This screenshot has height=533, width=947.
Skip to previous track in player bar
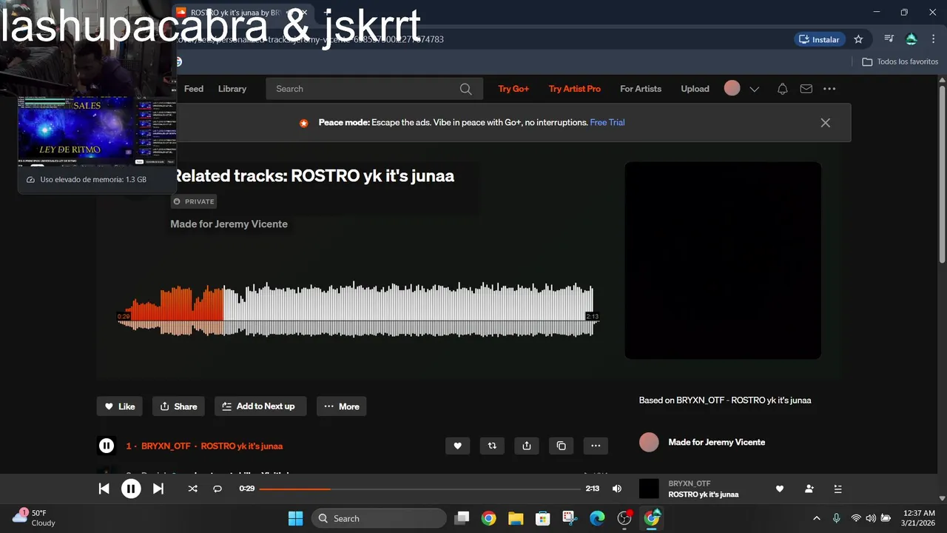coord(104,489)
